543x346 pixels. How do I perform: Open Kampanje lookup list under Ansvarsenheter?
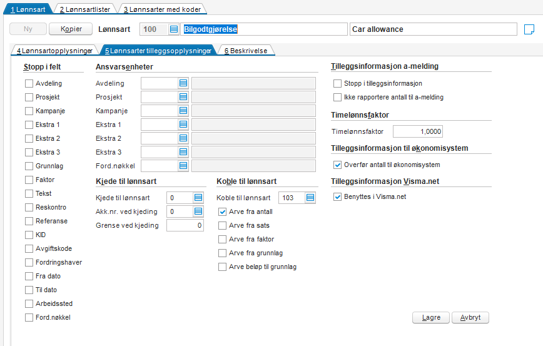(183, 111)
